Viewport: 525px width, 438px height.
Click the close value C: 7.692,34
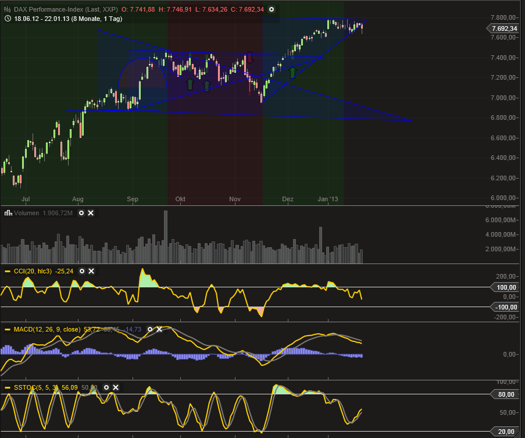pyautogui.click(x=248, y=9)
